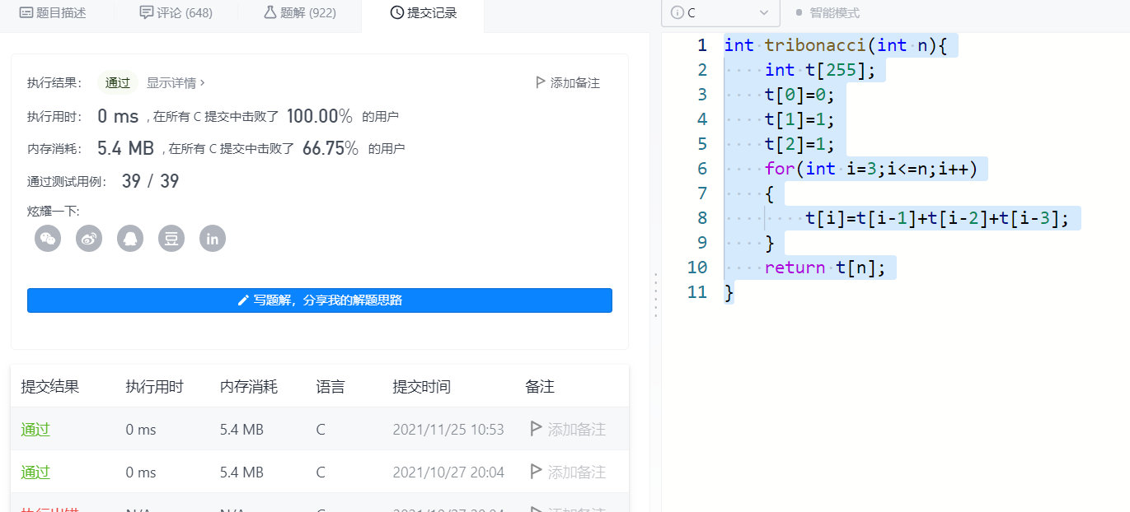1130x512 pixels.
Task: Click the 2021/10/27 20:04 timestamp
Action: coord(448,472)
